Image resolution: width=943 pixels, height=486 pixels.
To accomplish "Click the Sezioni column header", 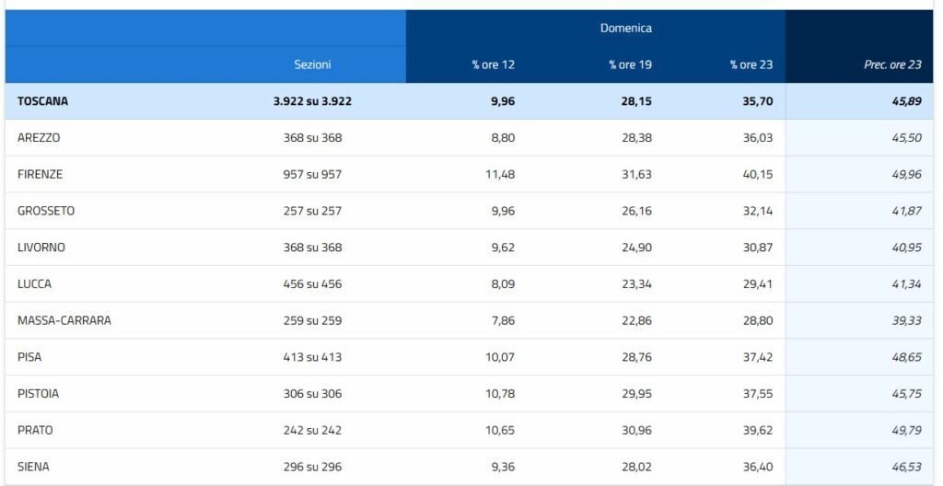I will tap(312, 64).
